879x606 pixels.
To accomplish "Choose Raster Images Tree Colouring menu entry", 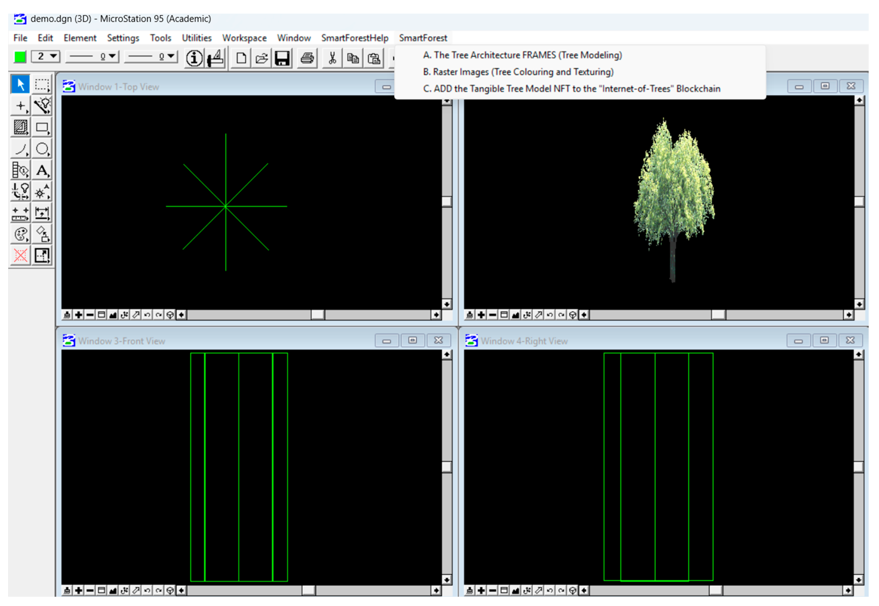I will [518, 72].
